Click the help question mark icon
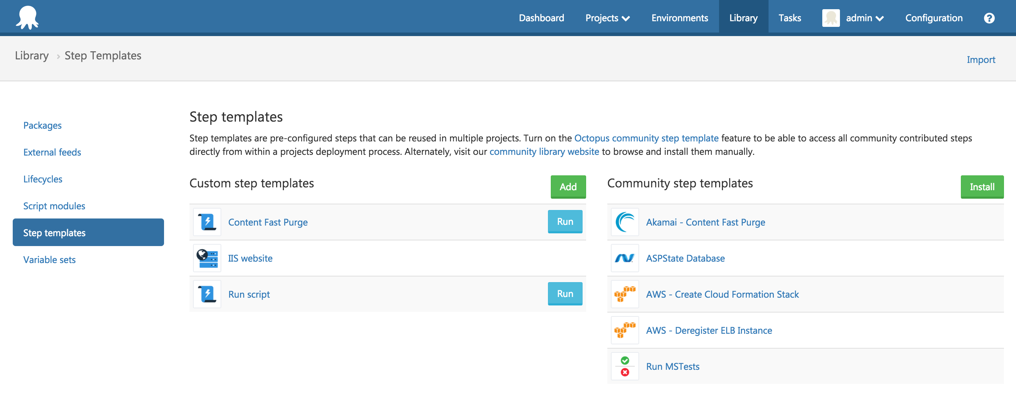Image resolution: width=1016 pixels, height=420 pixels. (x=991, y=18)
